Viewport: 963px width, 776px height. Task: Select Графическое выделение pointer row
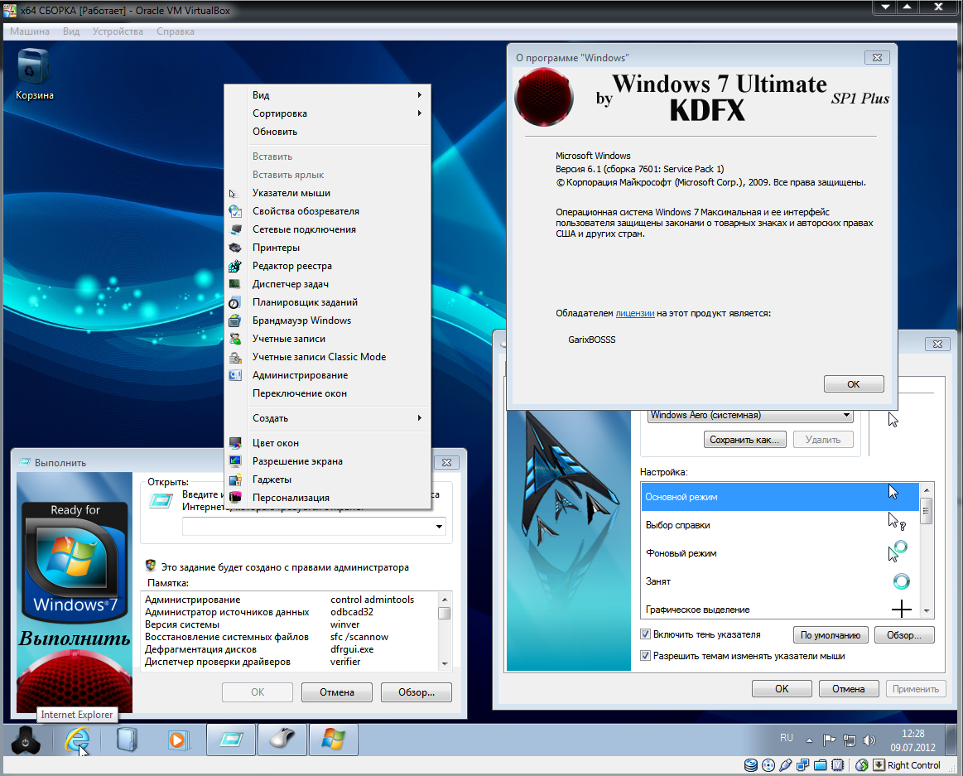[780, 609]
